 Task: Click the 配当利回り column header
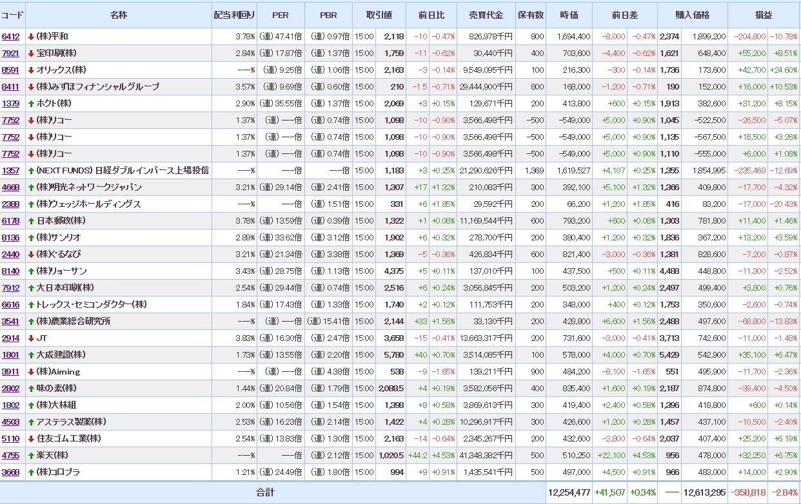click(234, 15)
